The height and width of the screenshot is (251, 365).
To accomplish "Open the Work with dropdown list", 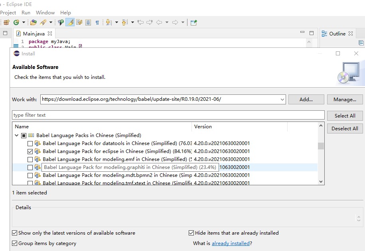I will pos(283,99).
